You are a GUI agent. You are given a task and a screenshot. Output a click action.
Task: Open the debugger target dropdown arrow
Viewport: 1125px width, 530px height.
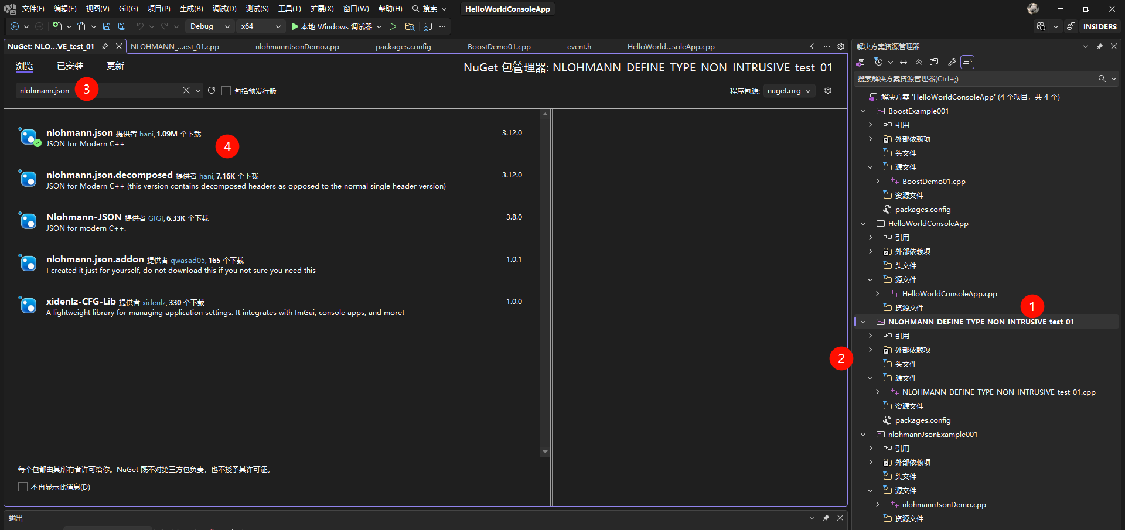(x=379, y=26)
